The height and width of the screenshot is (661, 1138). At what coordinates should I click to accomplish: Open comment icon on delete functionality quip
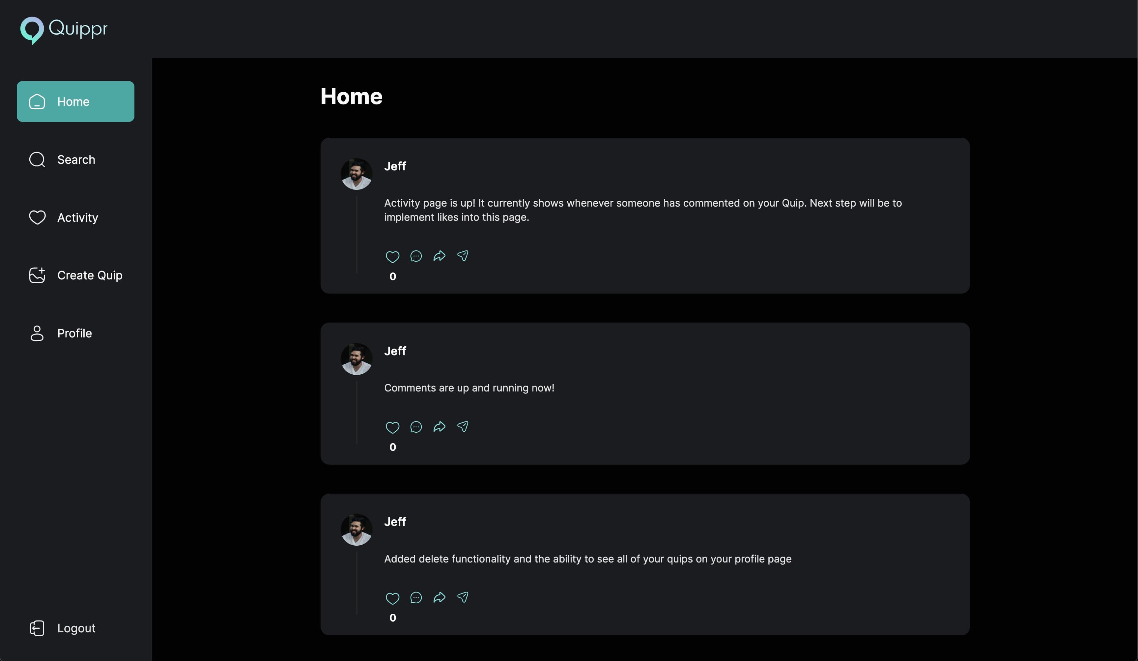(416, 598)
